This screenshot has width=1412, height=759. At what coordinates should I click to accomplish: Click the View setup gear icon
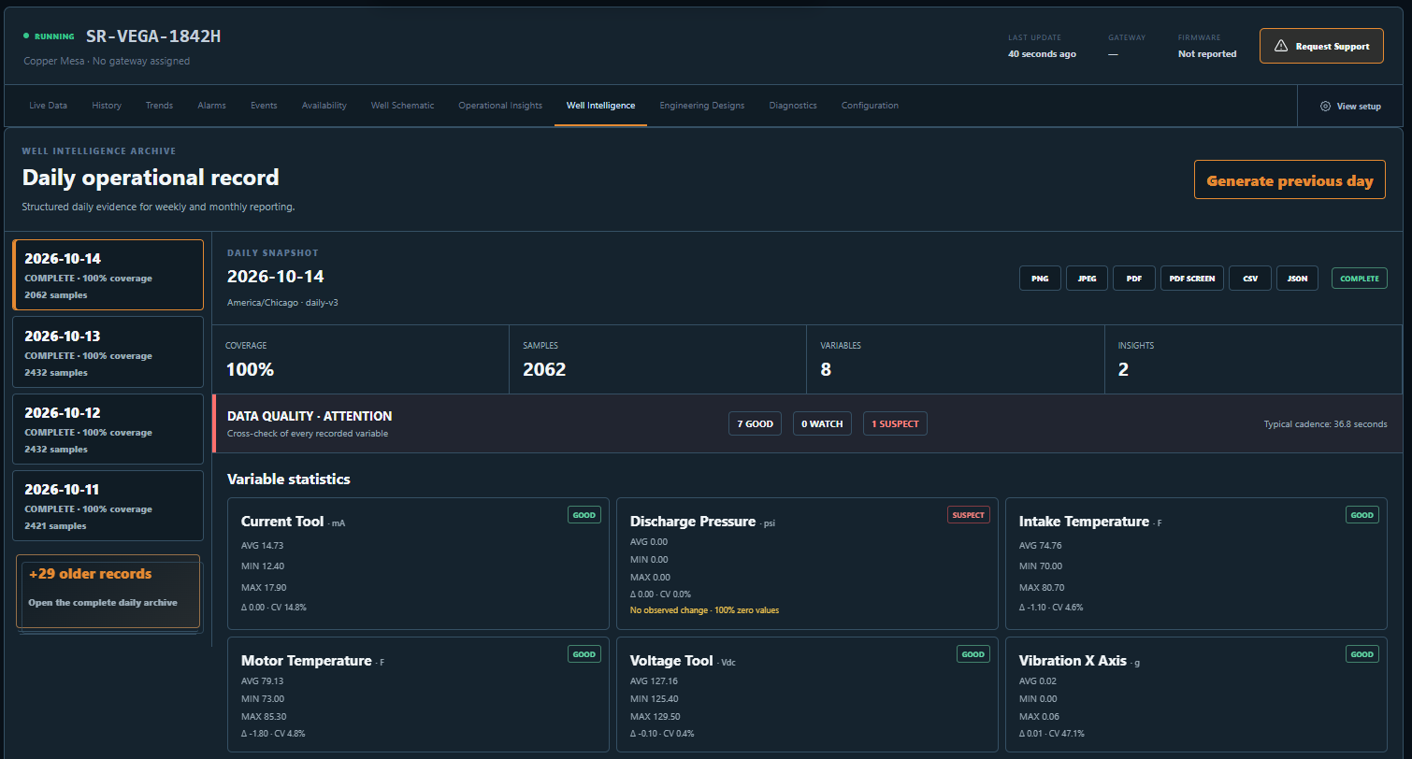point(1325,106)
